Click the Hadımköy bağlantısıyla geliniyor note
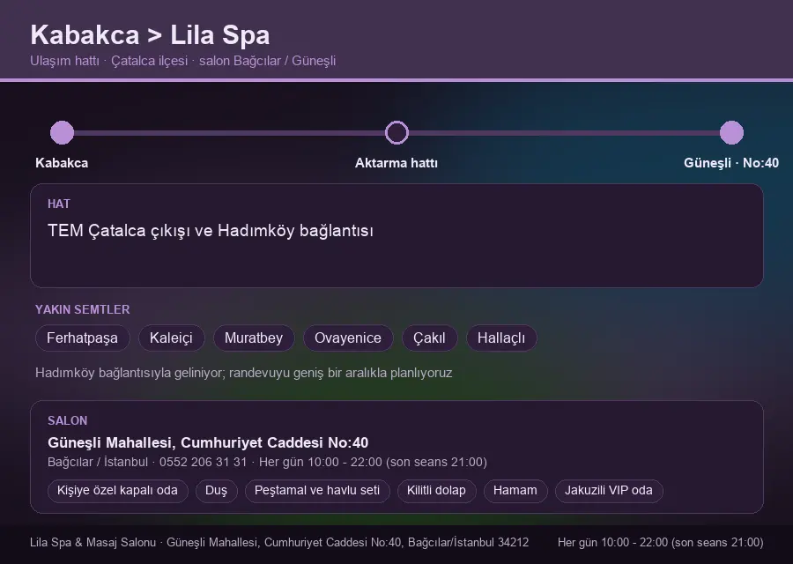This screenshot has height=564, width=793. coord(244,373)
